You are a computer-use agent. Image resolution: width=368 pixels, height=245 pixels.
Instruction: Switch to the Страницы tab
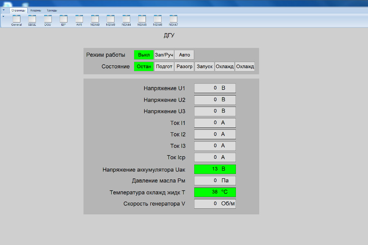tap(18, 10)
